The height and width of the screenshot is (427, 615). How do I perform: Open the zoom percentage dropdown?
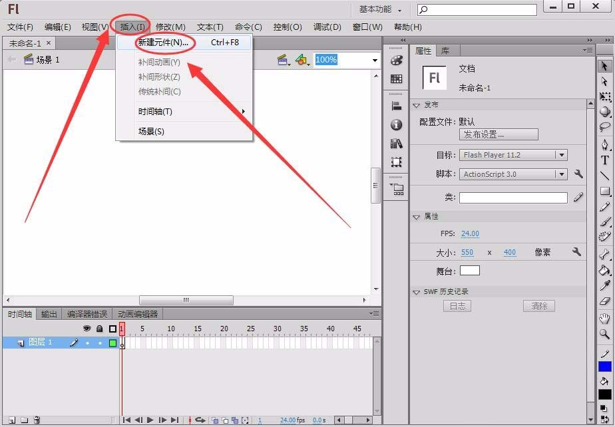[374, 60]
